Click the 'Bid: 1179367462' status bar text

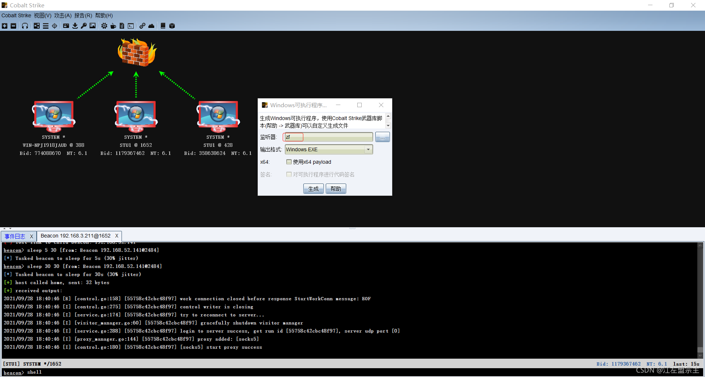point(618,364)
